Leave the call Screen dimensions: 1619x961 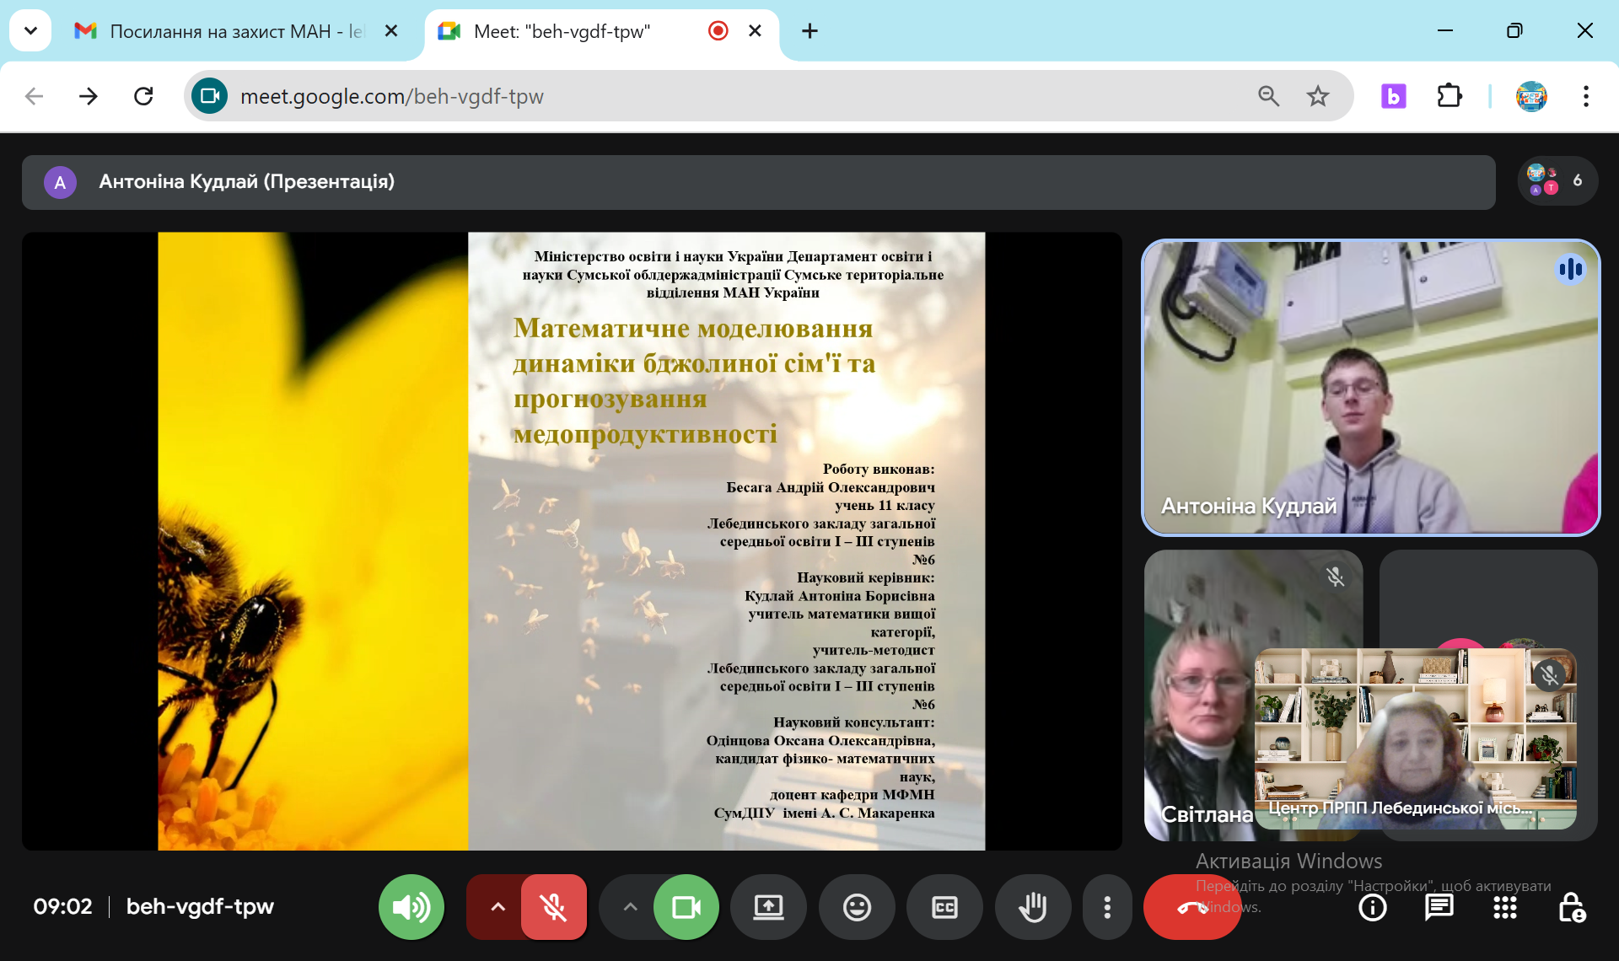click(x=1191, y=907)
